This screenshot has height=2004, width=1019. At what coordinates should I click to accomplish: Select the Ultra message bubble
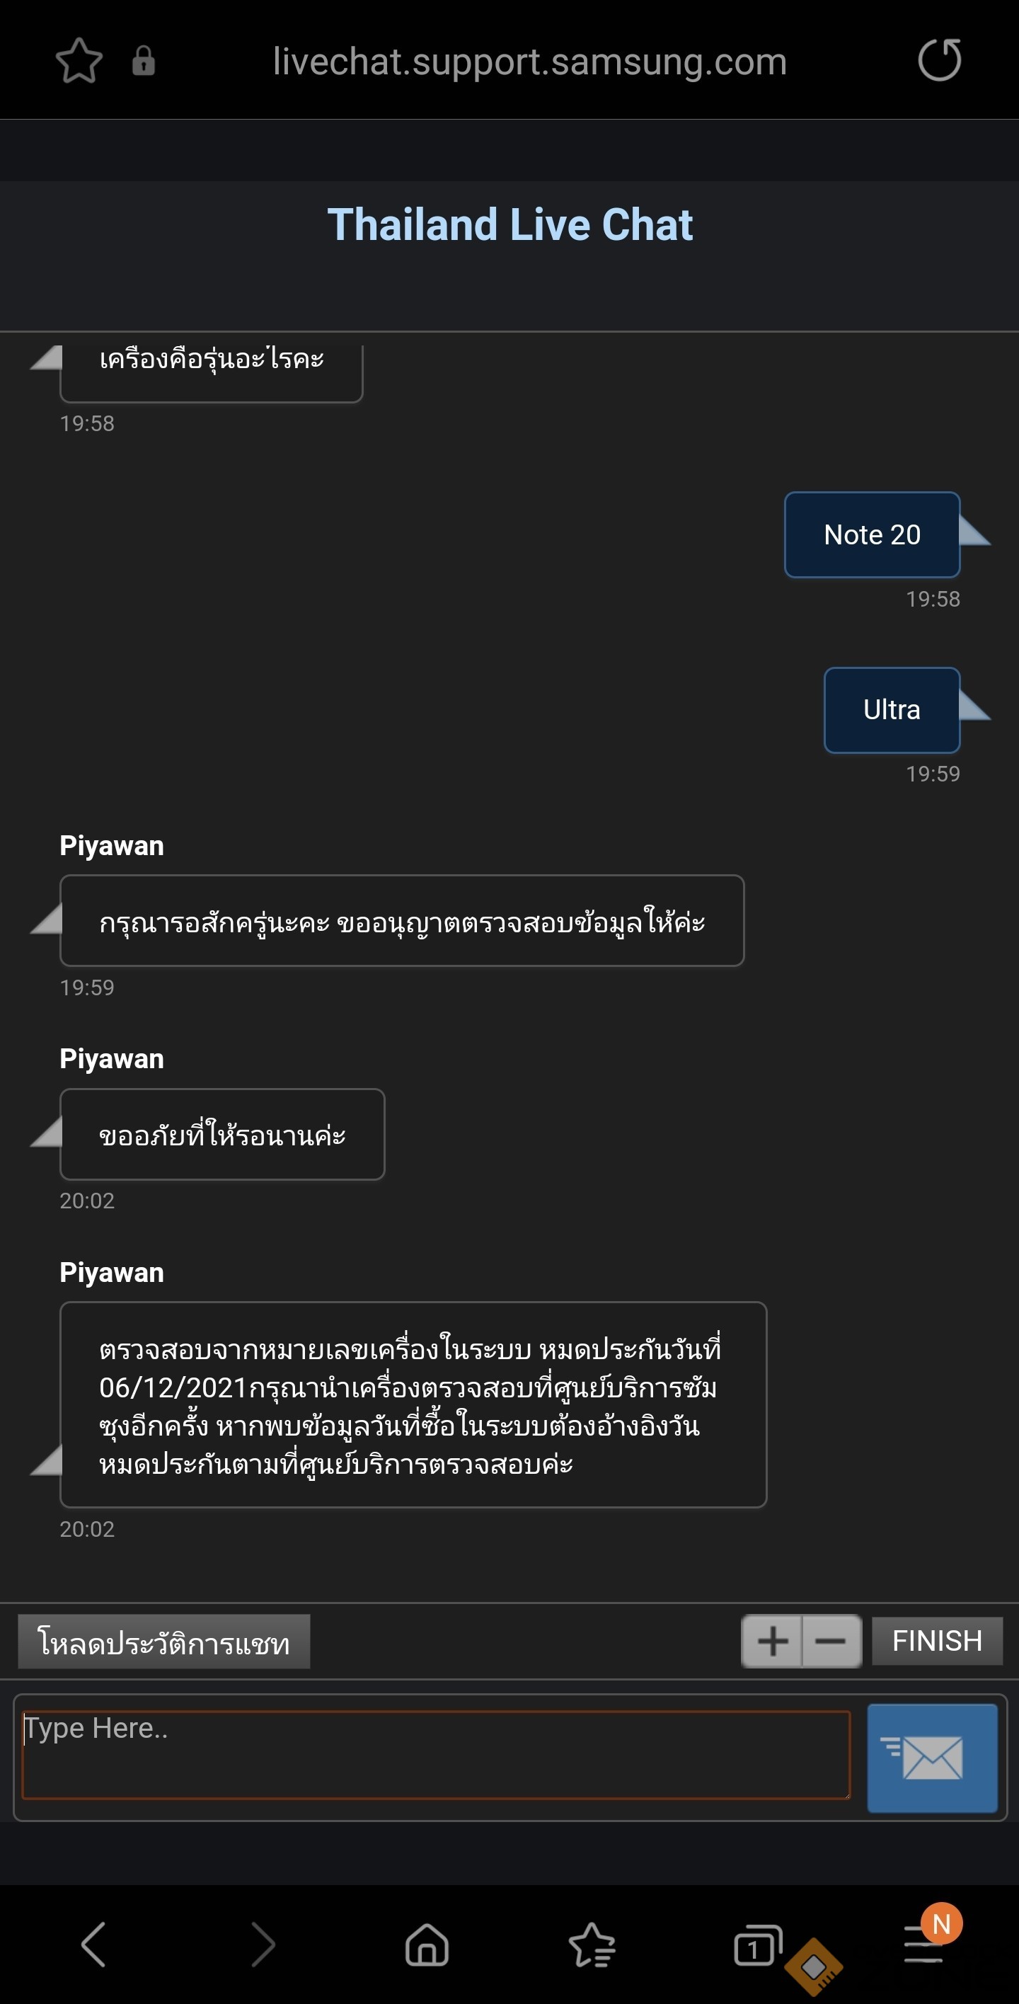[892, 710]
